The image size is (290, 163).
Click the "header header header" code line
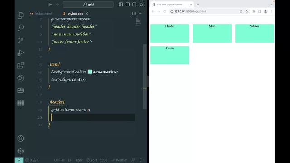coord(74,27)
